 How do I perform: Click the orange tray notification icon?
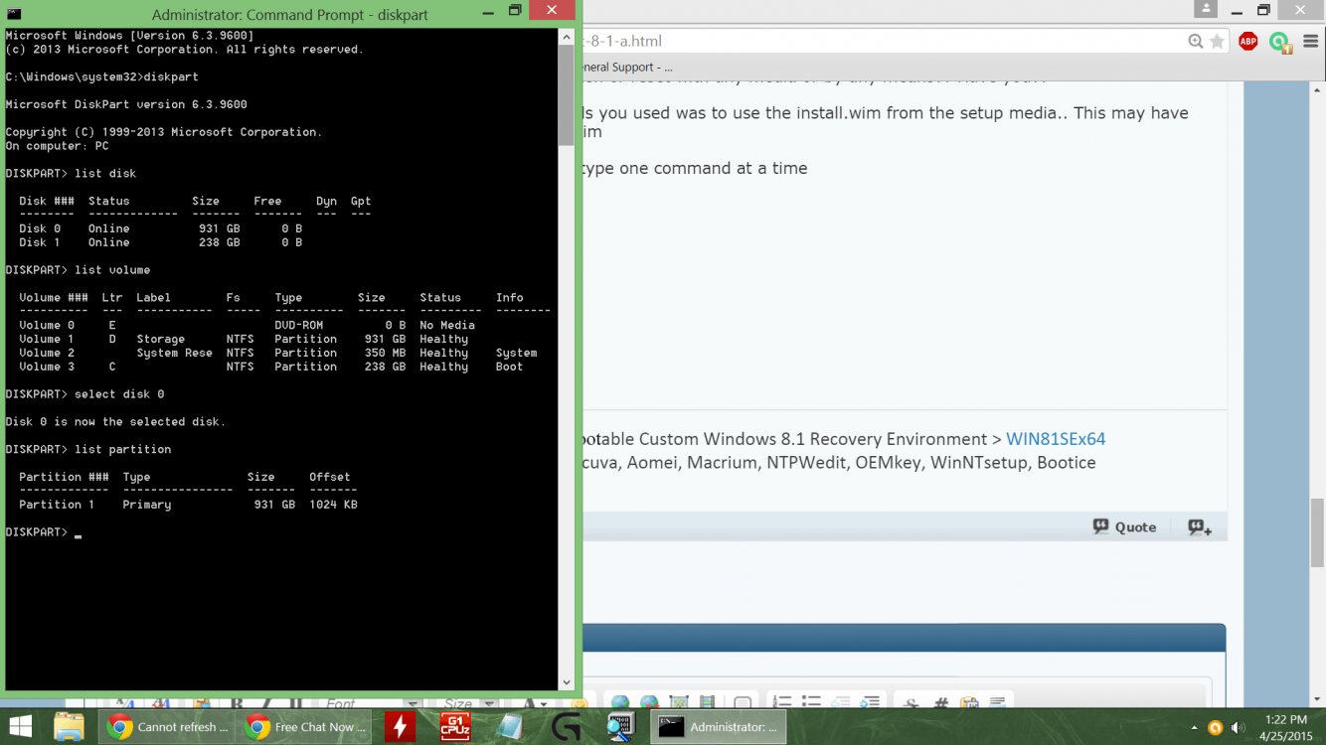click(x=1215, y=728)
